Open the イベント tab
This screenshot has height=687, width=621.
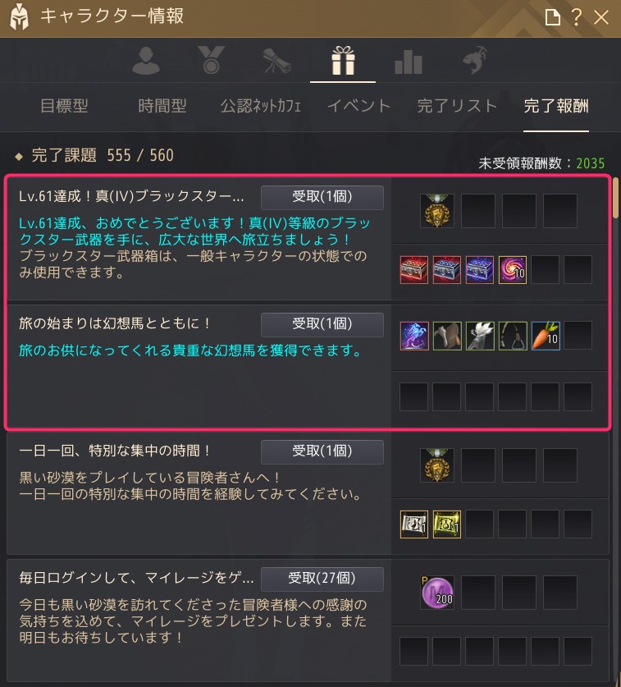tap(358, 106)
